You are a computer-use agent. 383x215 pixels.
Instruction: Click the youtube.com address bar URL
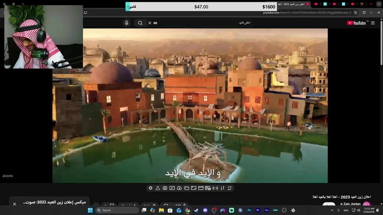pos(307,13)
